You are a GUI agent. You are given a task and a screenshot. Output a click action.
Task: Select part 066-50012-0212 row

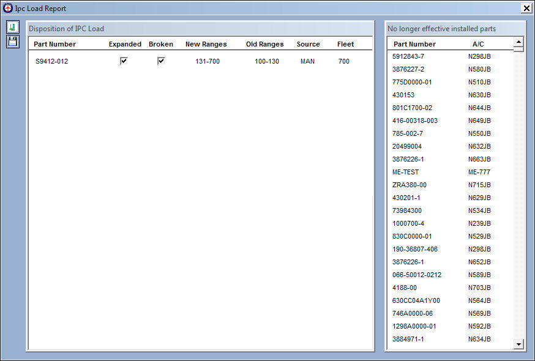point(451,275)
